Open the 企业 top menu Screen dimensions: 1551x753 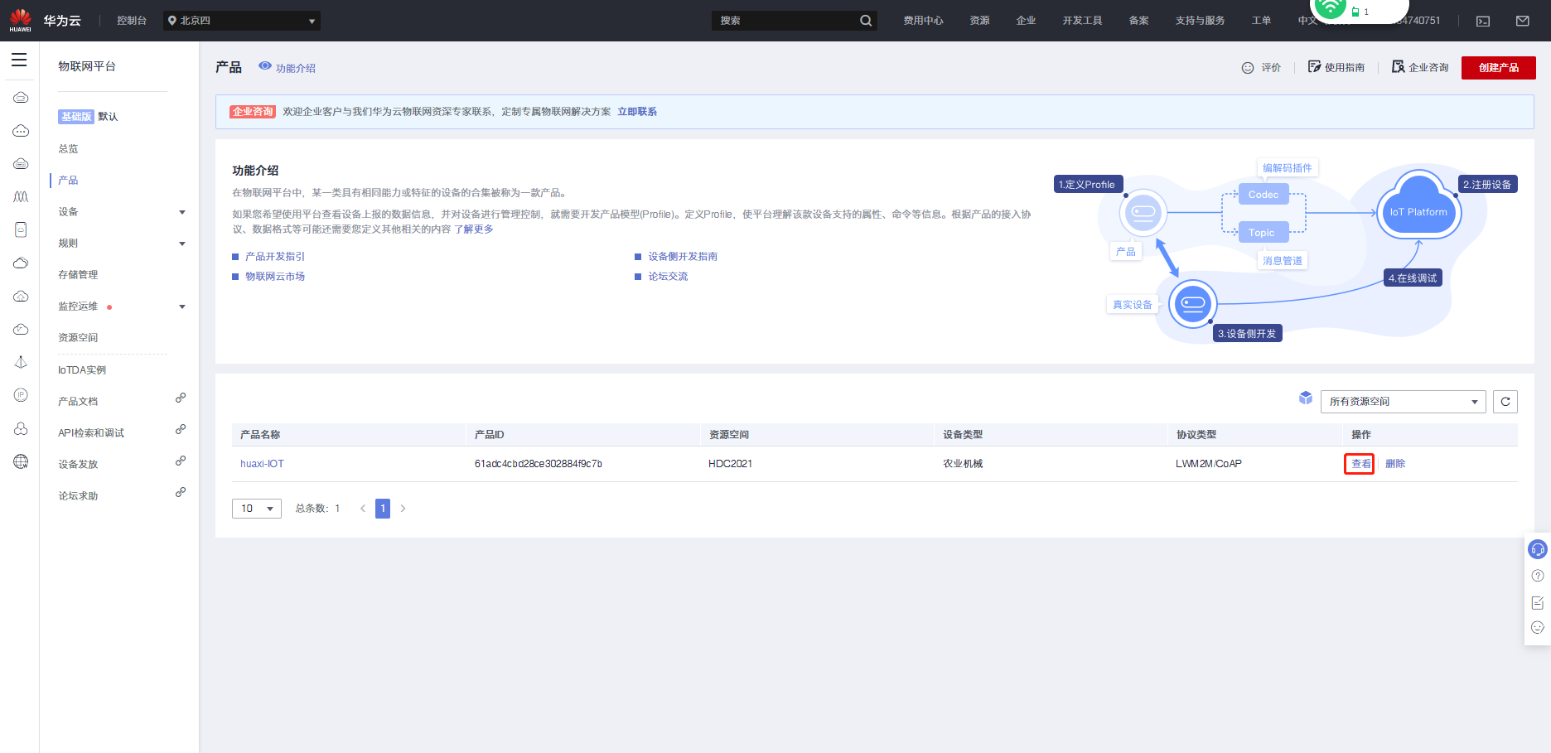coord(1027,21)
